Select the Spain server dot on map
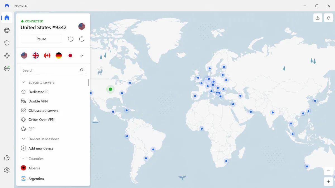 (195, 96)
